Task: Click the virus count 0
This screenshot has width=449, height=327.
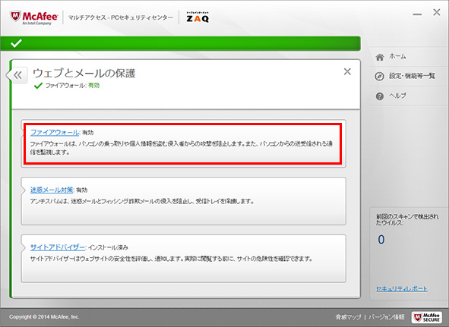Action: pyautogui.click(x=381, y=240)
